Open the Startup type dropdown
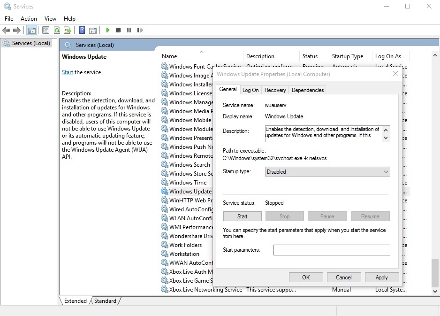Image resolution: width=440 pixels, height=316 pixels. [x=385, y=171]
